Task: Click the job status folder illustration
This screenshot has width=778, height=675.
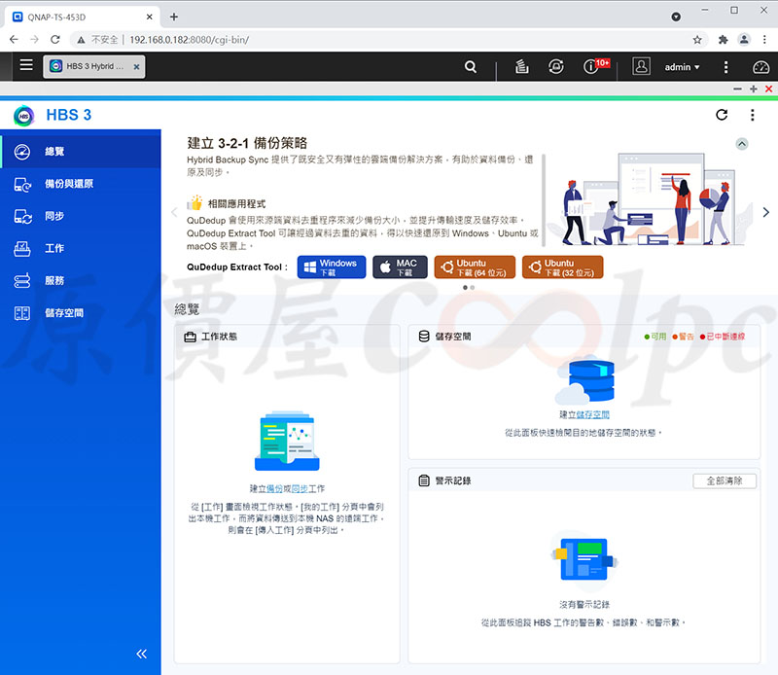Action: click(x=287, y=441)
